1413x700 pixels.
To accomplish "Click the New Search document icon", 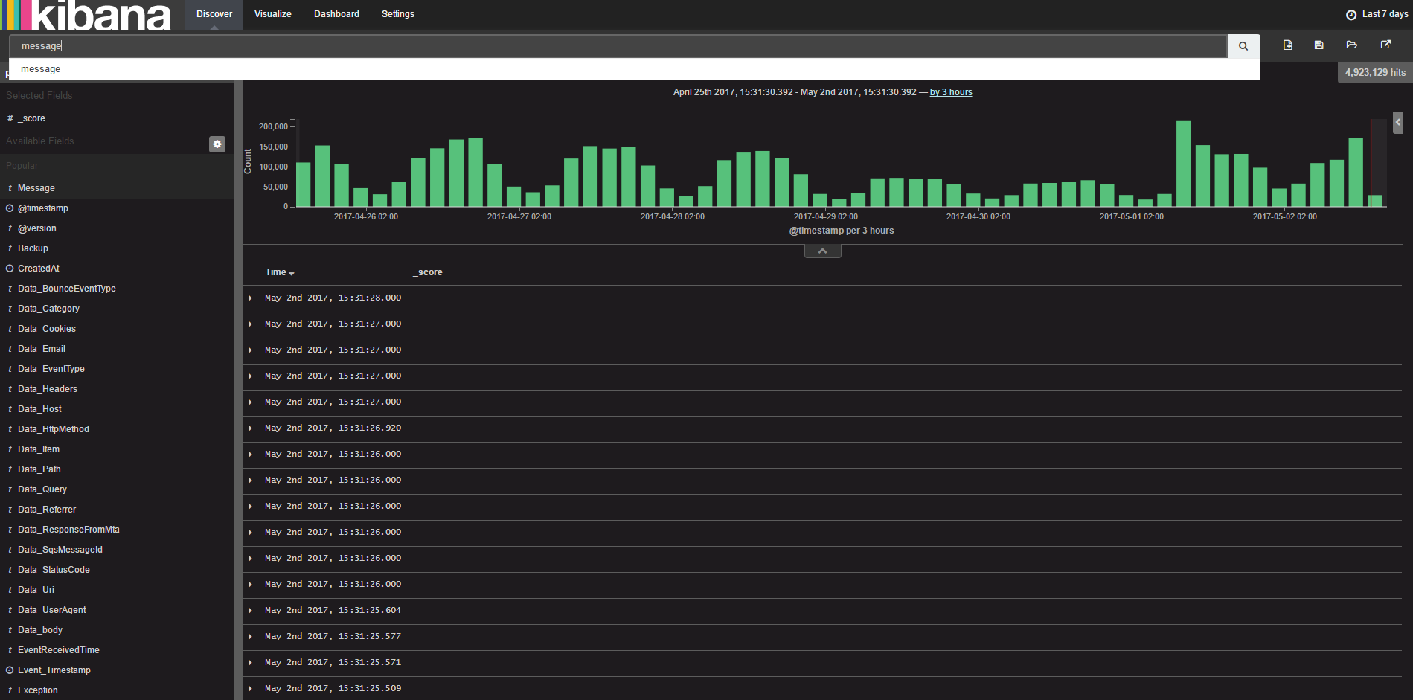I will click(1288, 45).
